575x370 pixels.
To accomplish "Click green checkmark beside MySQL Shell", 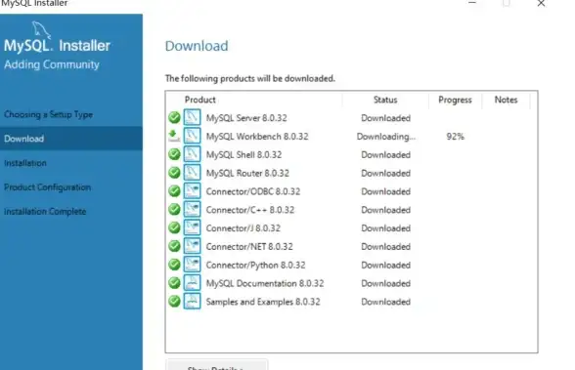I will pos(174,154).
